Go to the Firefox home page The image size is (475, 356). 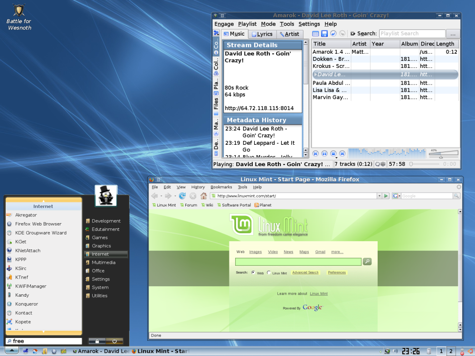click(204, 196)
